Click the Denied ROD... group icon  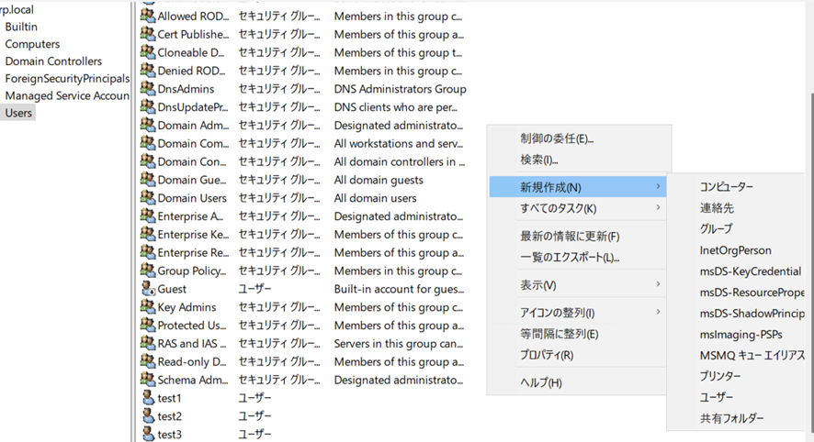[x=148, y=71]
